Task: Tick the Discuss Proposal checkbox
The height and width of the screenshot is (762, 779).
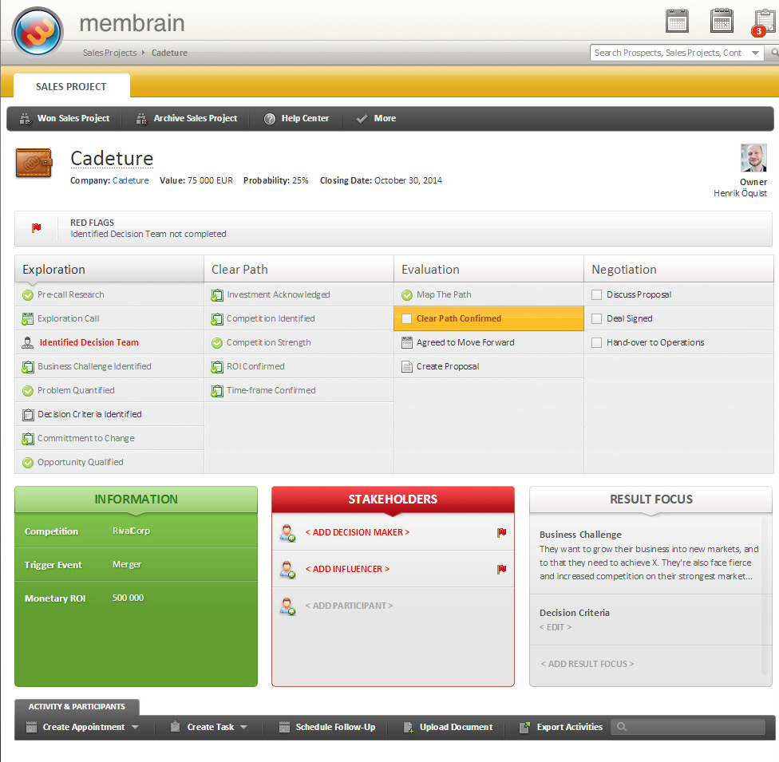Action: (597, 294)
